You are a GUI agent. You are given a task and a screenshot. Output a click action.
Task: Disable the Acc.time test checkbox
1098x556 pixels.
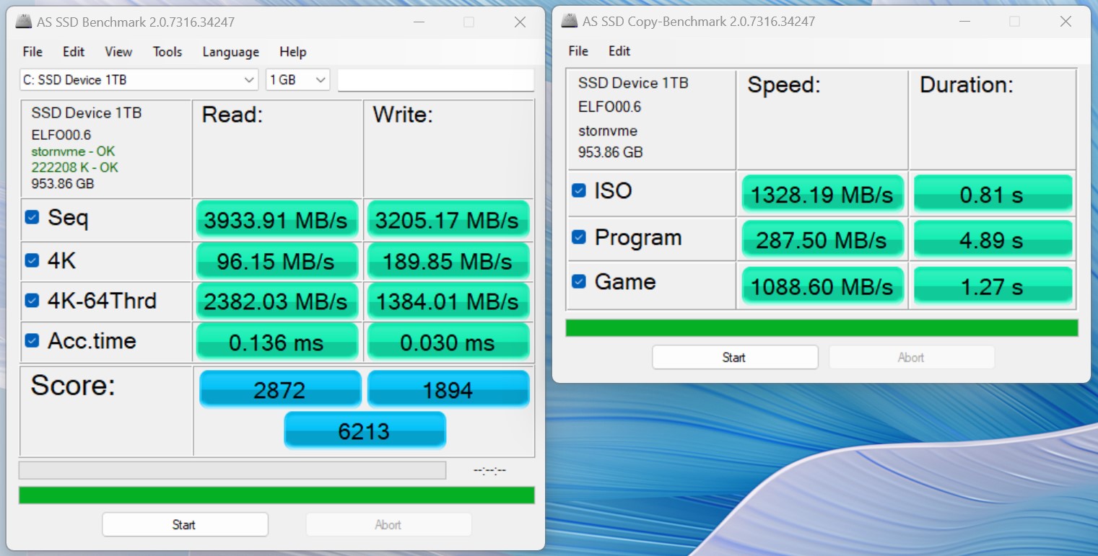pyautogui.click(x=32, y=340)
